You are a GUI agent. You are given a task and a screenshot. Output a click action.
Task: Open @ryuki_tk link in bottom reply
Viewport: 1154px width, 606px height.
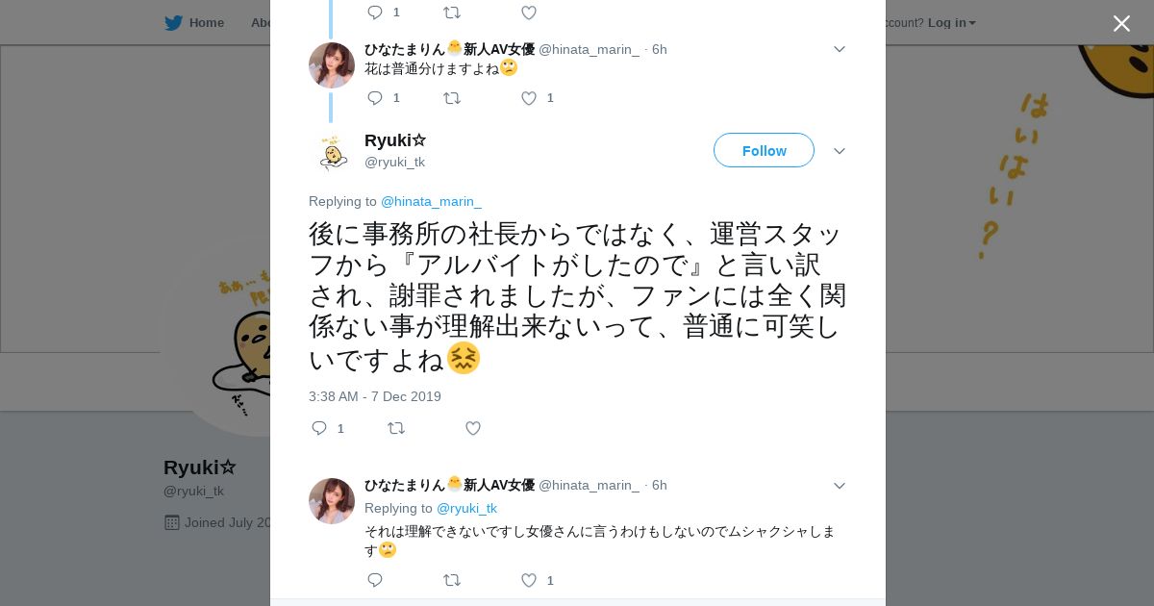pos(466,508)
